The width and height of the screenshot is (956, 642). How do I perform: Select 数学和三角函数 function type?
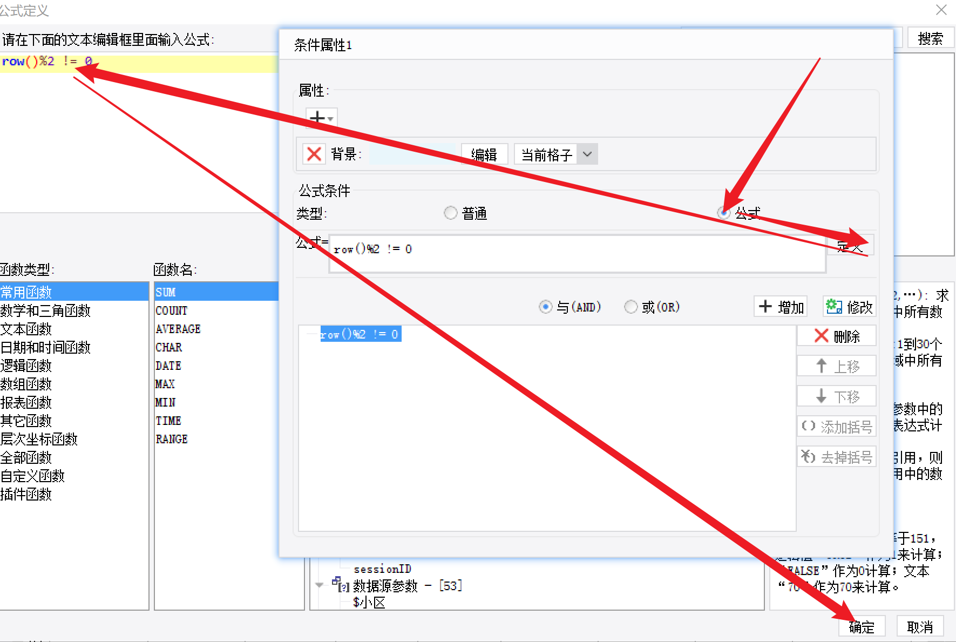coord(74,310)
